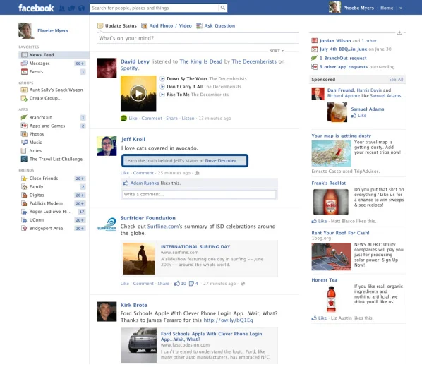422x367 pixels.
Task: Open Phoebe Myers profile in header
Action: (358, 8)
